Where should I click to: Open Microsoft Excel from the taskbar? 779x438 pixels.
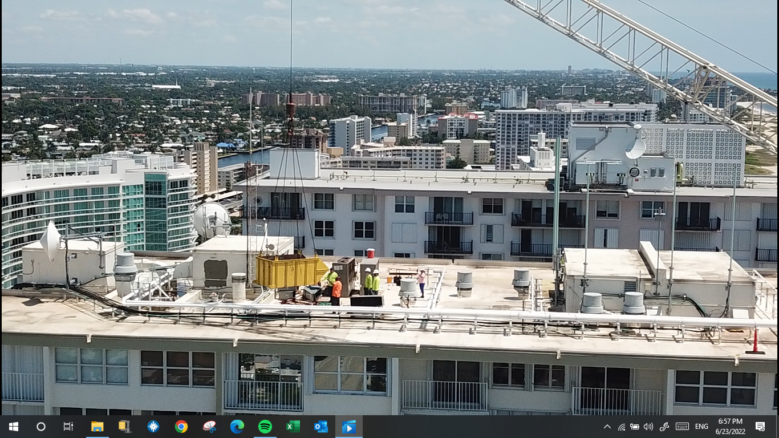[x=293, y=427]
